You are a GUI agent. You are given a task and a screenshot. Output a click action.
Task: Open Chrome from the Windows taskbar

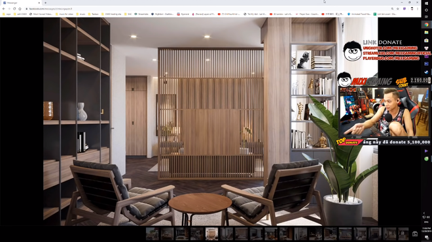coord(427,24)
